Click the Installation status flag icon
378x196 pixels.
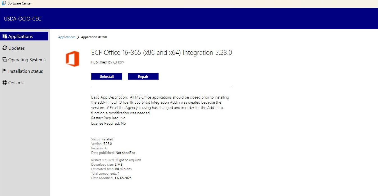(4, 71)
